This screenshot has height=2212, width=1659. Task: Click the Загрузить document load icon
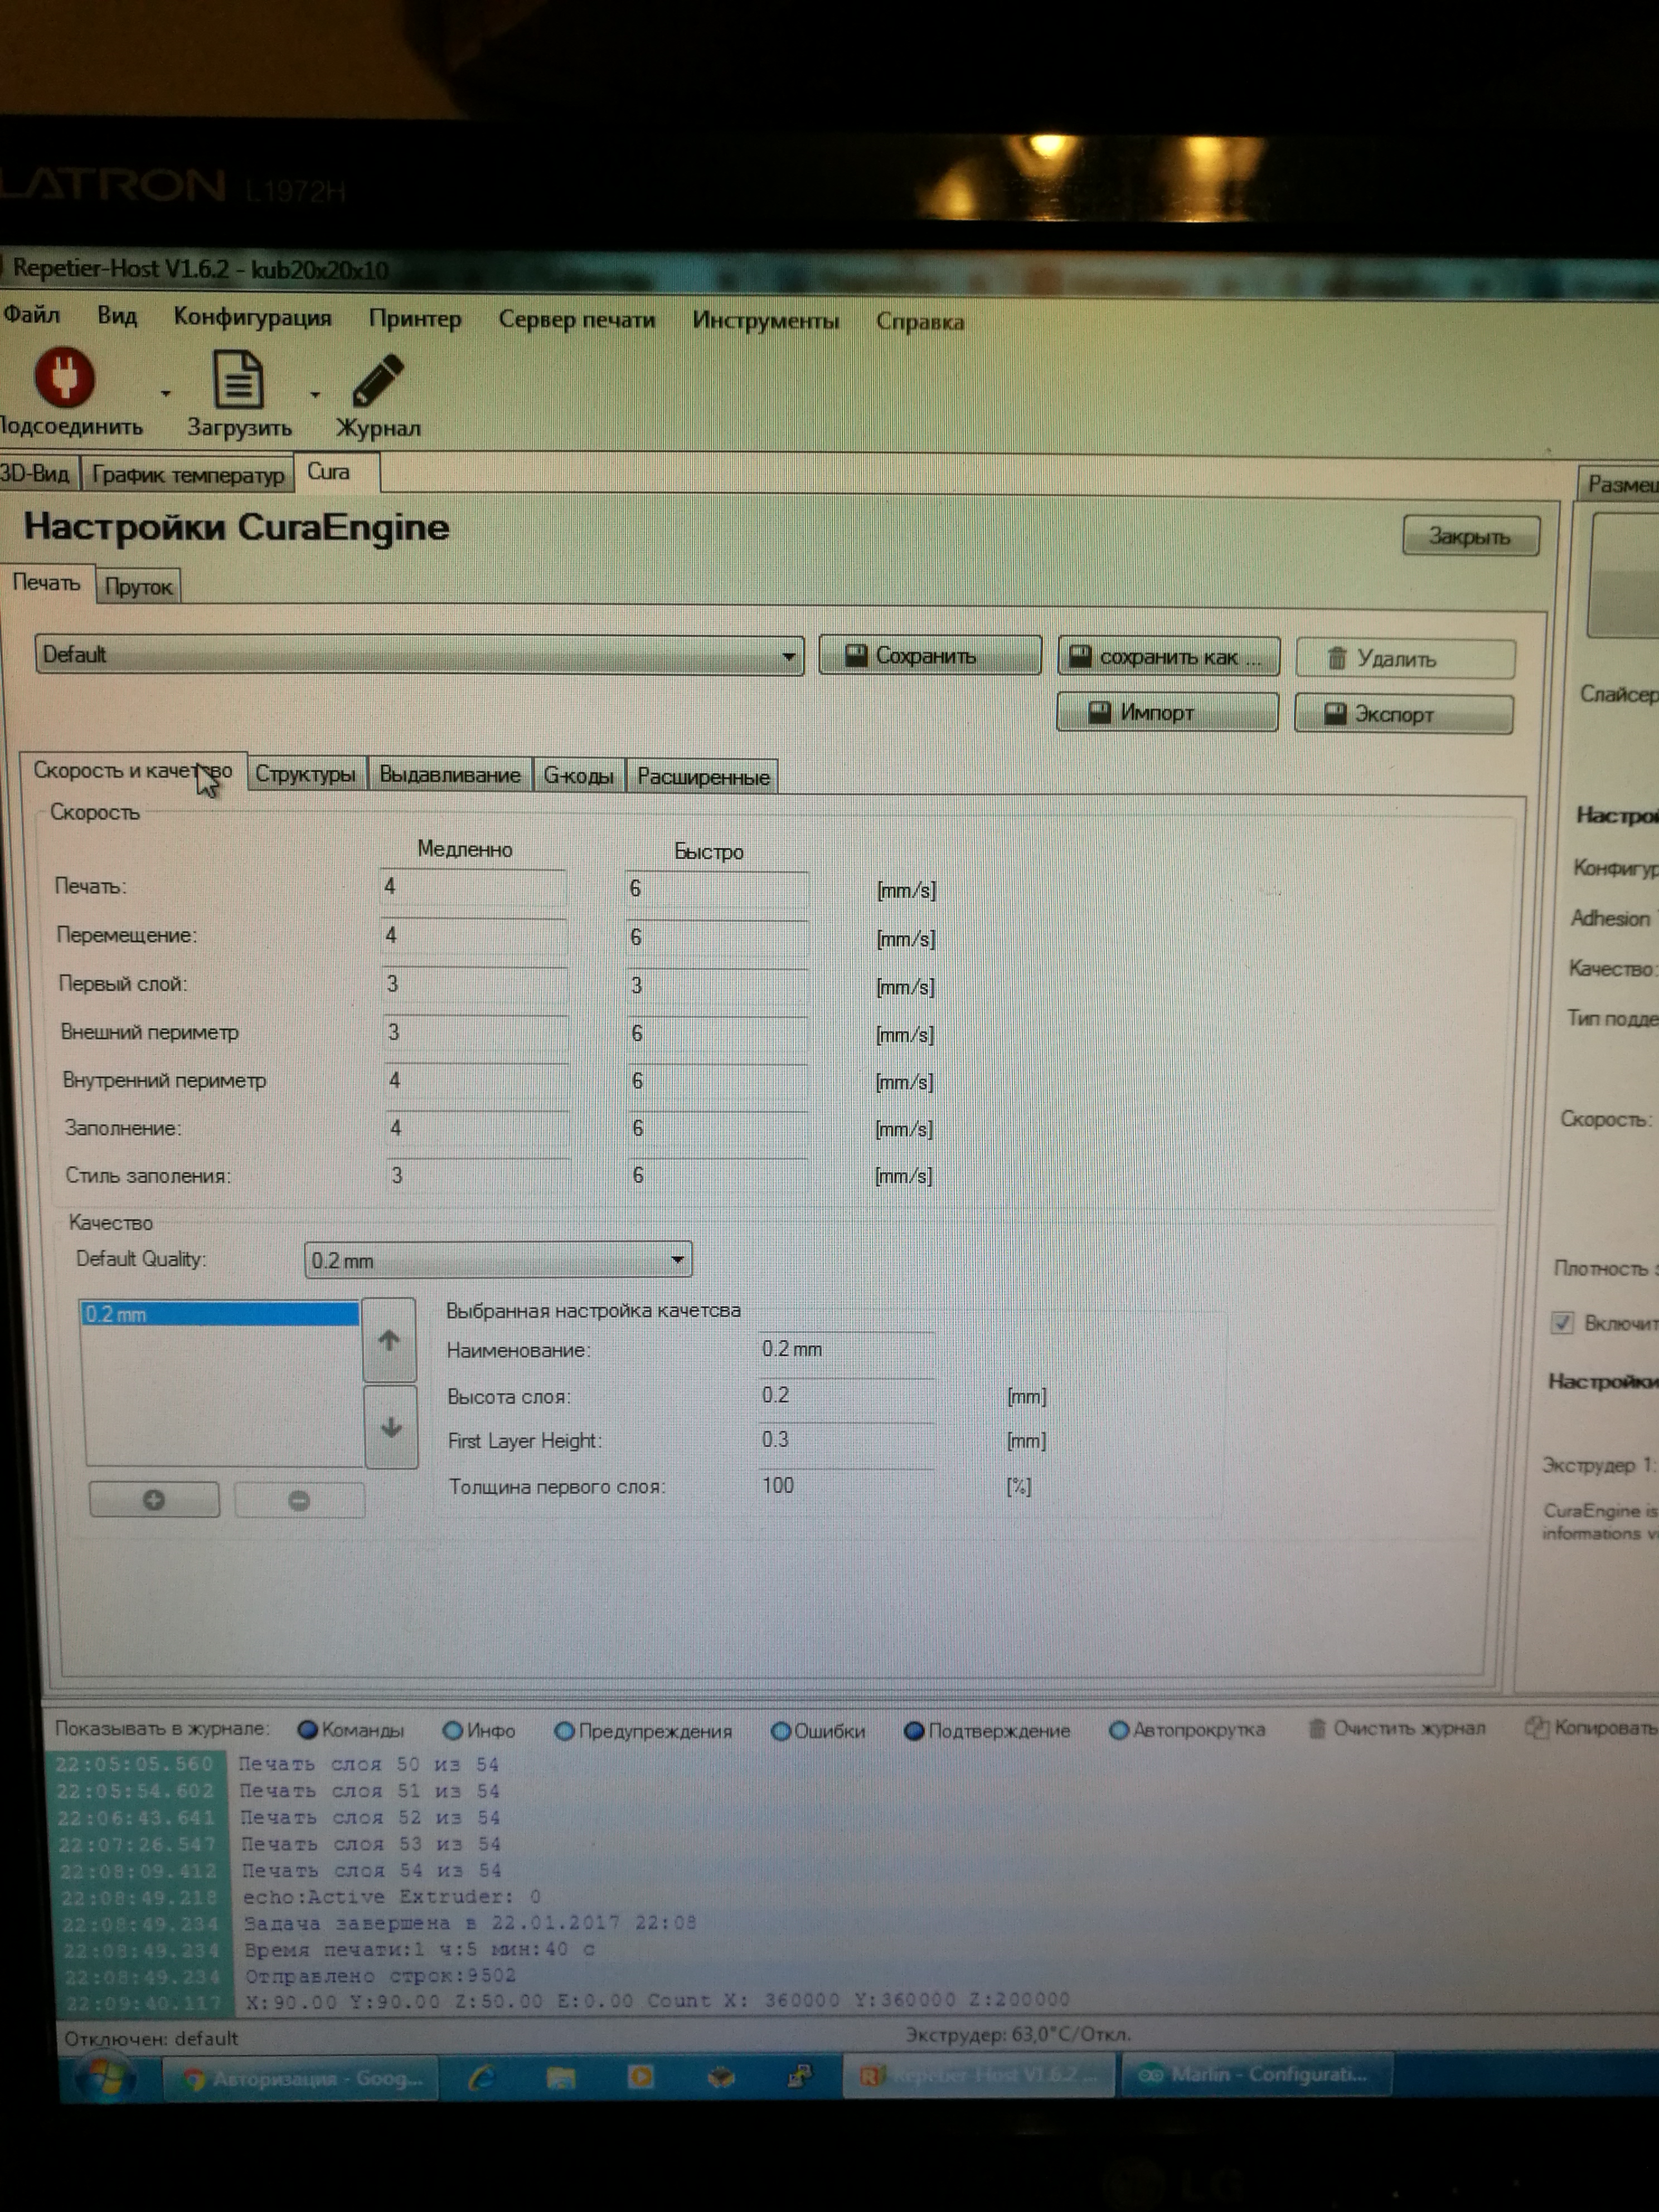pos(237,380)
